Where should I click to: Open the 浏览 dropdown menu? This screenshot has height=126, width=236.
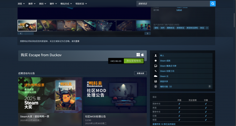click(x=21, y=4)
